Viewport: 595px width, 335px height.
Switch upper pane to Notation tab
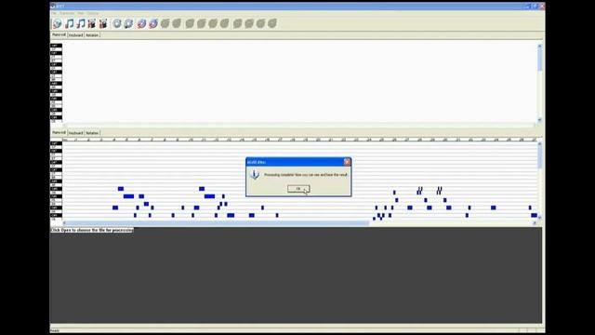coord(92,35)
